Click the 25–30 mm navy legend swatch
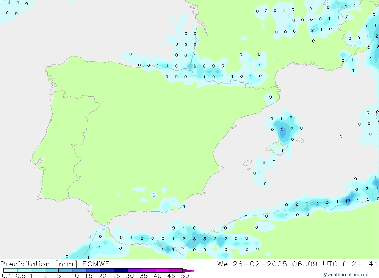 (x=121, y=270)
